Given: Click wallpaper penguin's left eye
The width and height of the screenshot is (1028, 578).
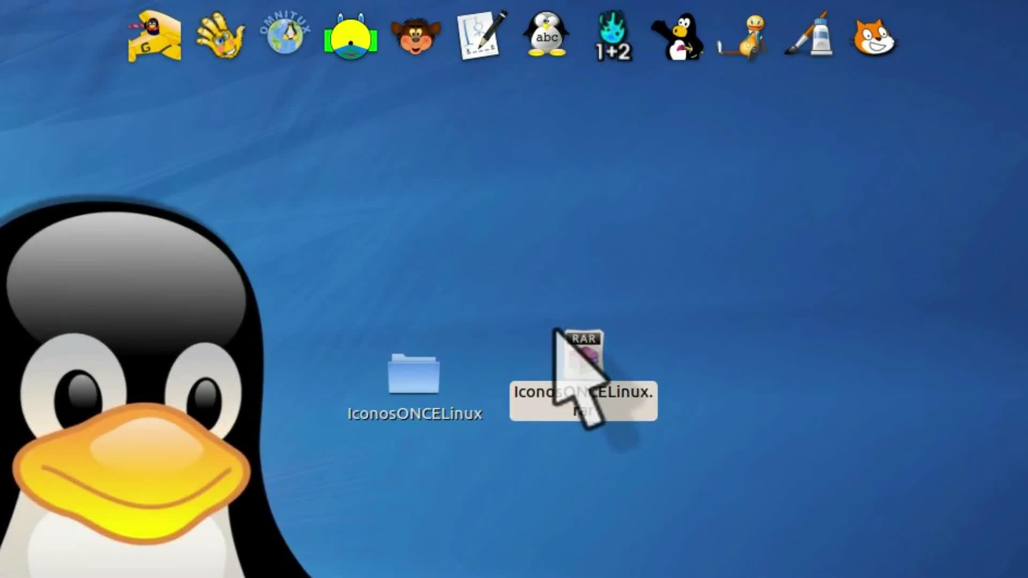Looking at the screenshot, I should [x=78, y=396].
